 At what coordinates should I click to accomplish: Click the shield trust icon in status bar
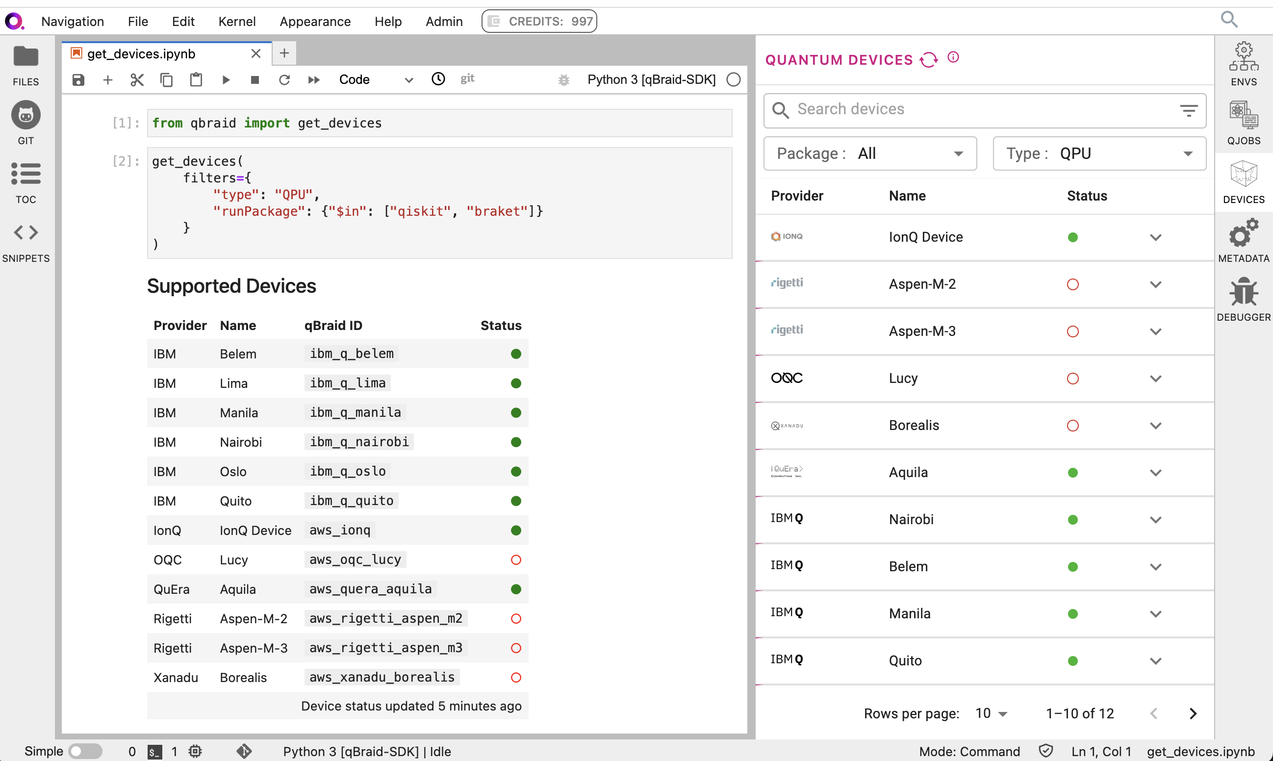pos(1045,751)
